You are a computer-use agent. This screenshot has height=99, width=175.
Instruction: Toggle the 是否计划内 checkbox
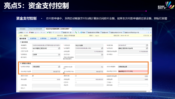point(33,76)
